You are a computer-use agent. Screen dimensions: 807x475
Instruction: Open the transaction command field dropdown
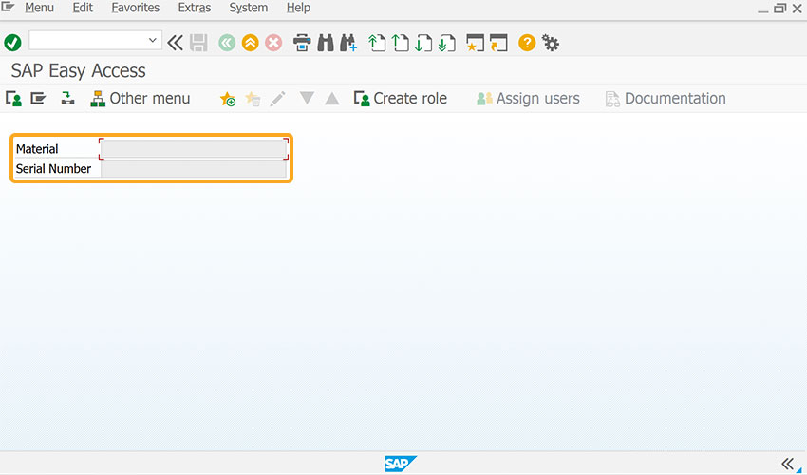click(152, 40)
